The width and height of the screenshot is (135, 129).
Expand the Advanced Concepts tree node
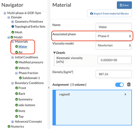tap(12, 122)
